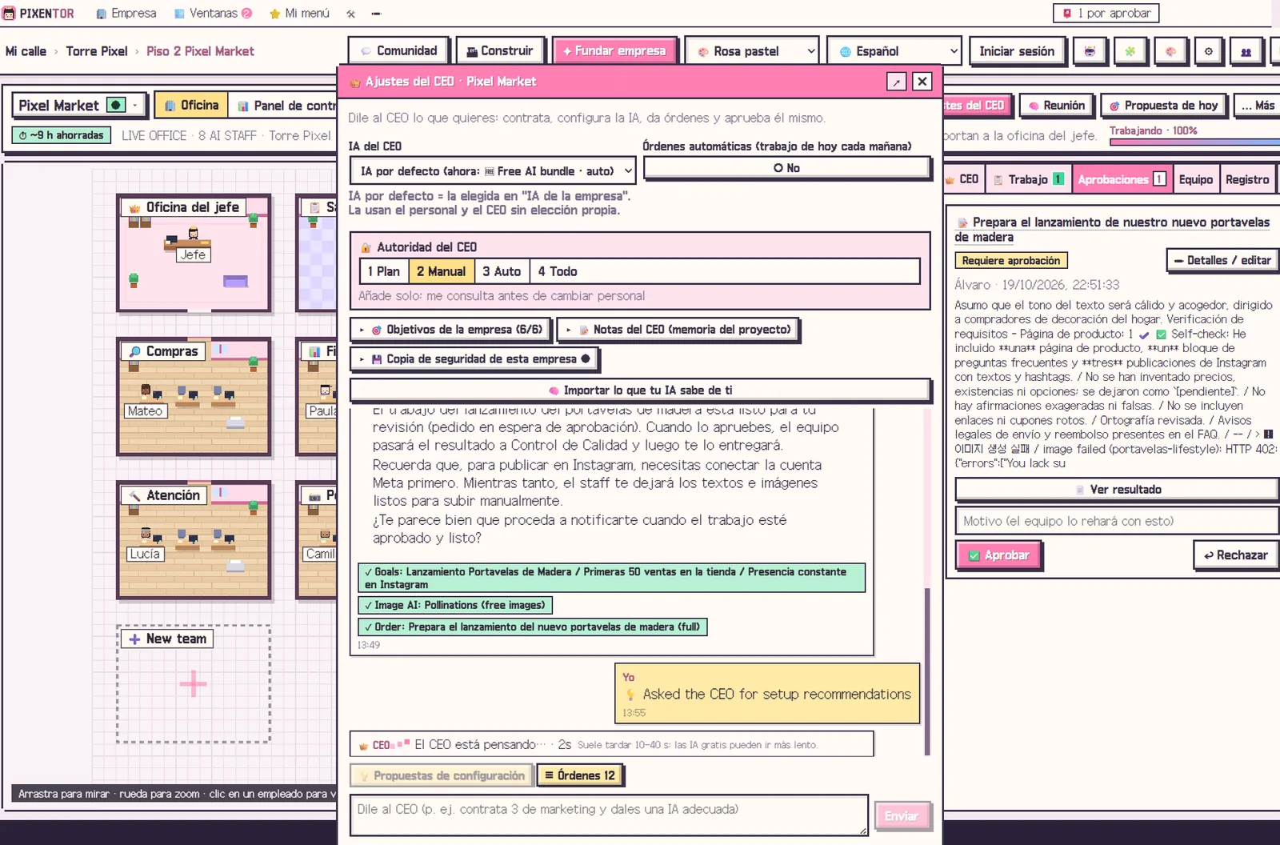Screen dimensions: 1280x845
Task: Select CEO authority level 1 Plan
Action: point(384,272)
